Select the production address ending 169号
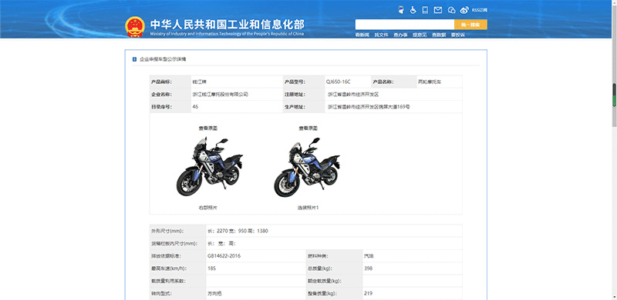Viewport: 617px width, 300px height. click(369, 107)
